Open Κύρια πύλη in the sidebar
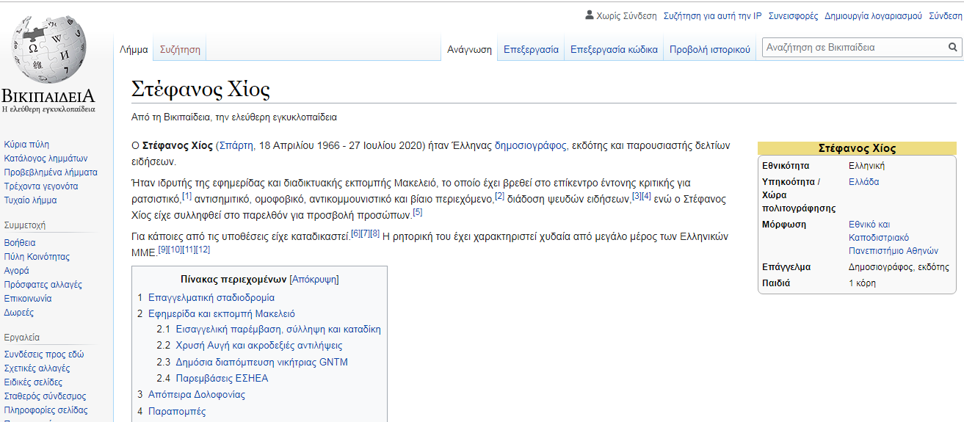This screenshot has height=422, width=964. pyautogui.click(x=26, y=145)
